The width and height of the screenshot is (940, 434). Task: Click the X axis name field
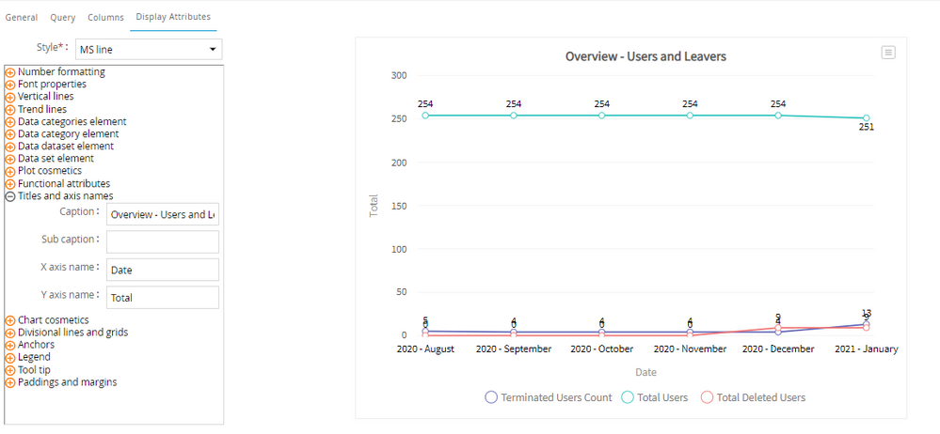click(162, 270)
